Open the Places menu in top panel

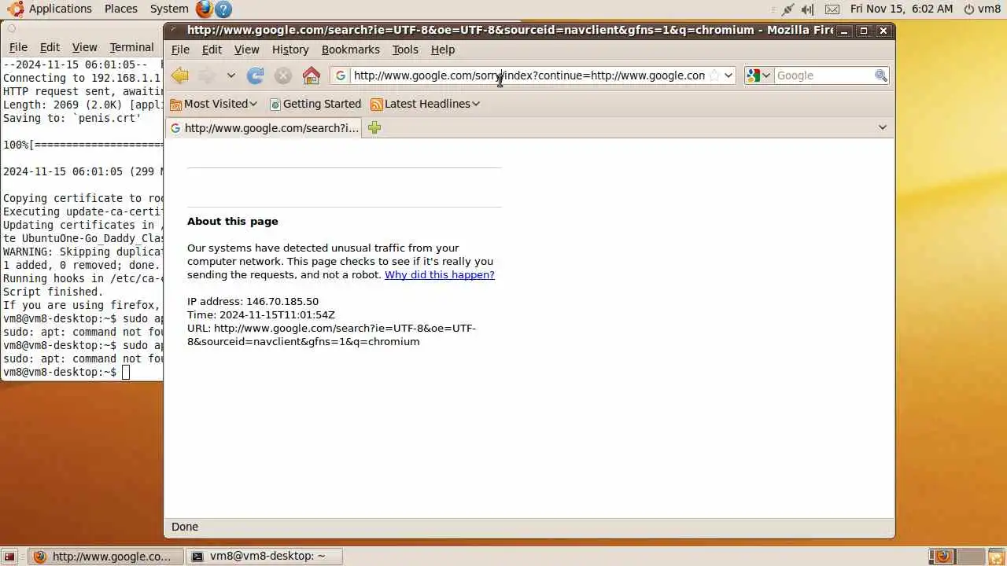pos(121,9)
